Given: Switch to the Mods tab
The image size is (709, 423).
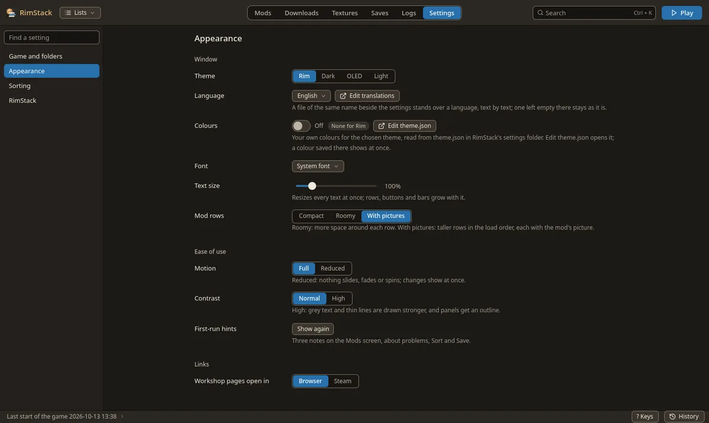Looking at the screenshot, I should coord(263,13).
